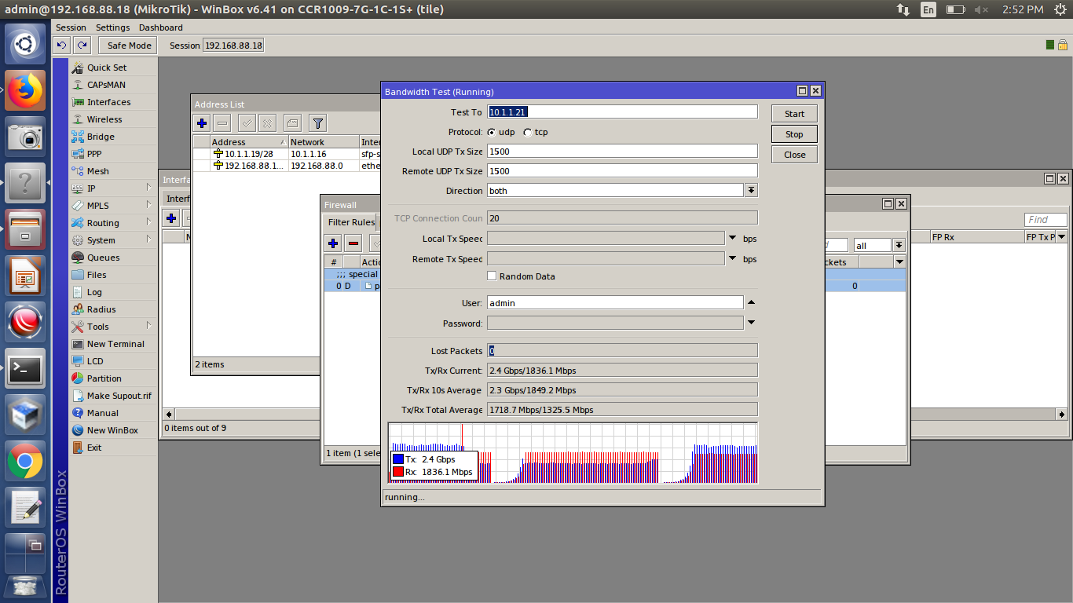Click the redo arrow in toolbar
Viewport: 1073px width, 603px height.
pyautogui.click(x=82, y=46)
